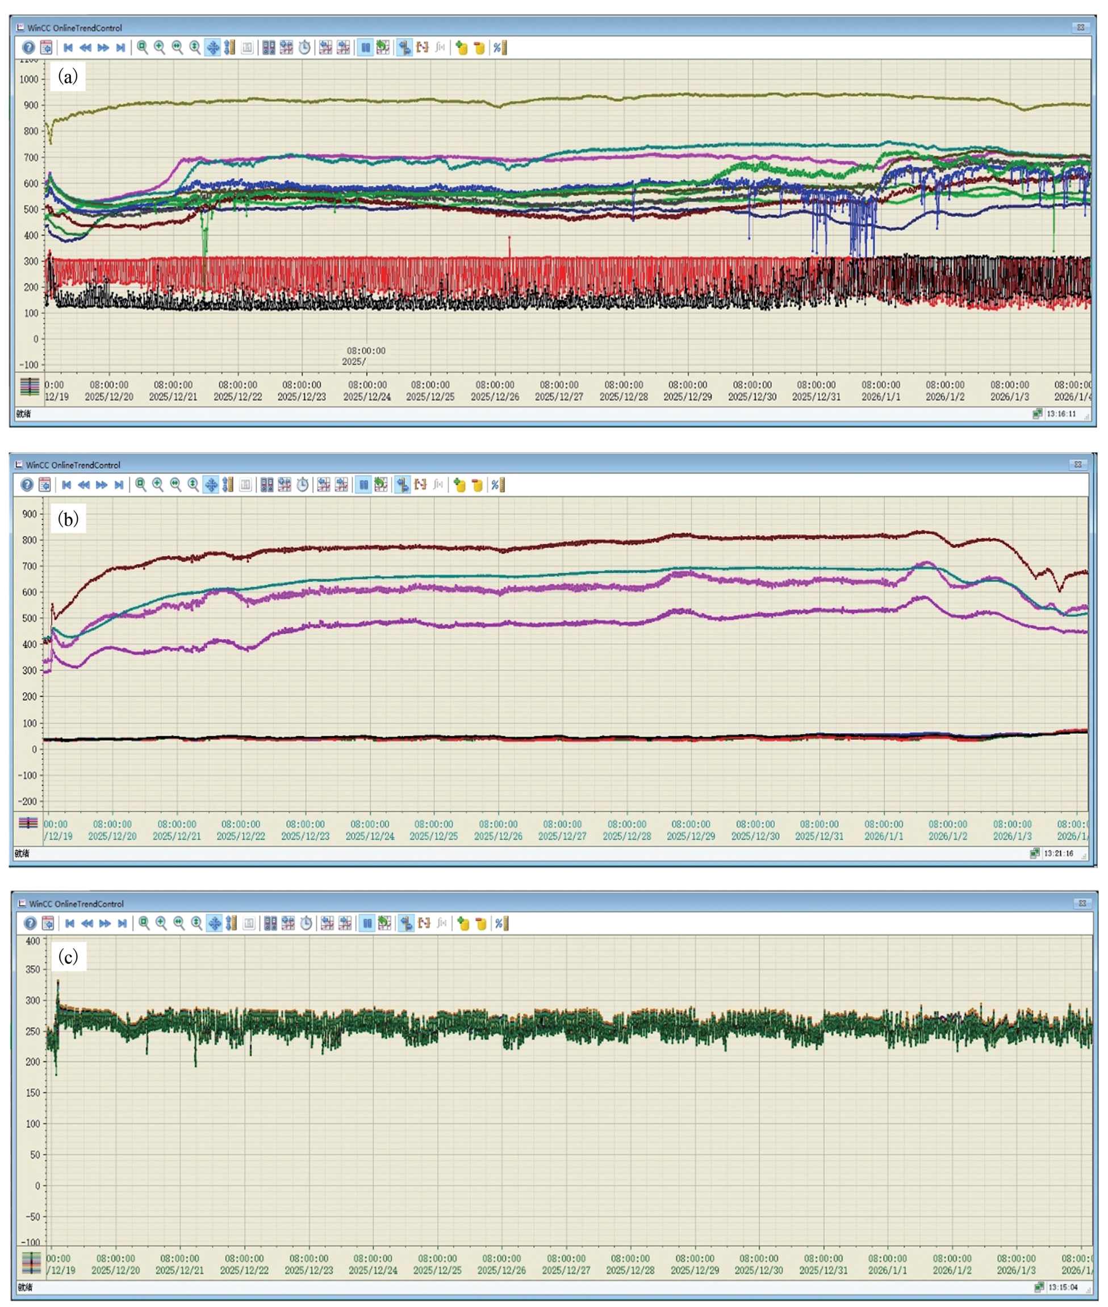
Task: Click Zoom +/- magnifier in top window
Action: coord(160,48)
